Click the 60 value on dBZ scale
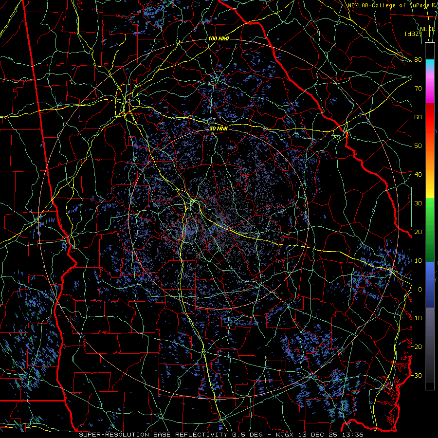The image size is (438, 438). tap(418, 117)
